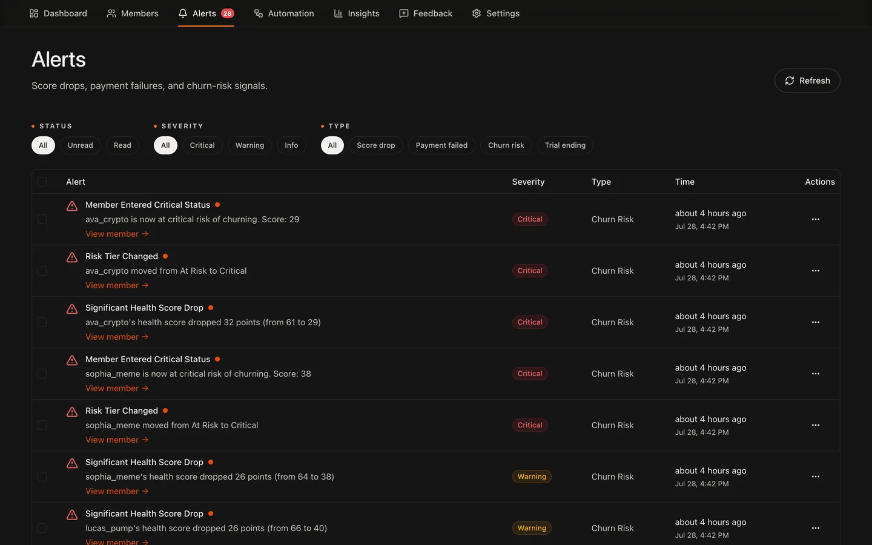Select the All type filter
Viewport: 872px width, 545px height.
(x=332, y=145)
